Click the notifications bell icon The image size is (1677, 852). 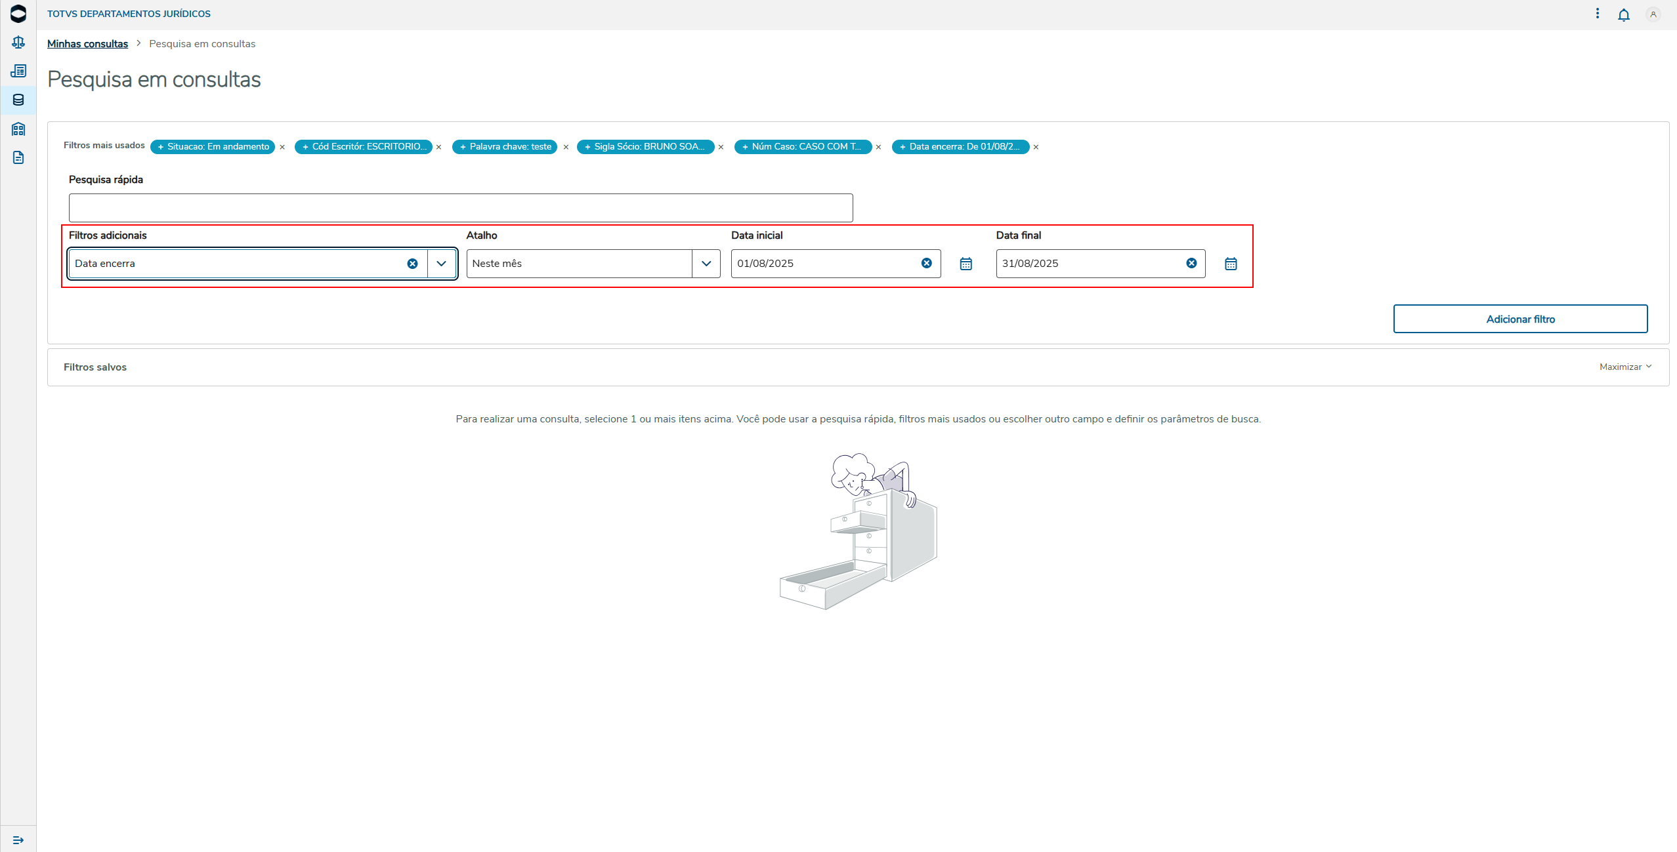(x=1623, y=14)
